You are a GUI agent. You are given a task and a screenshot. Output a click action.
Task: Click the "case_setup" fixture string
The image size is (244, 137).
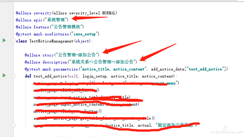pos(85,34)
